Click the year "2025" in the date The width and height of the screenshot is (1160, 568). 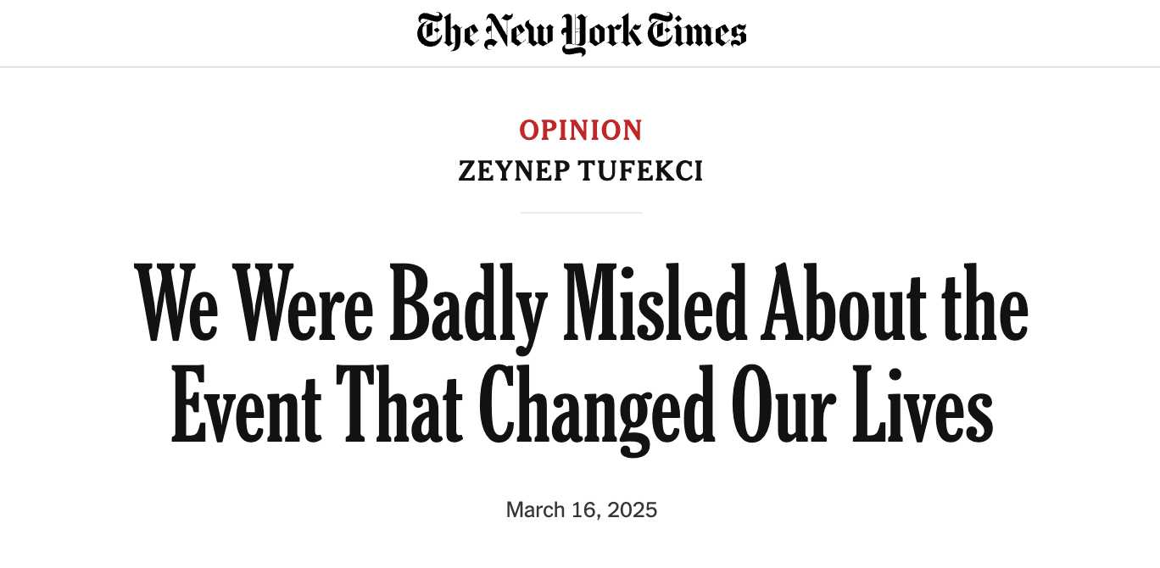click(x=633, y=510)
